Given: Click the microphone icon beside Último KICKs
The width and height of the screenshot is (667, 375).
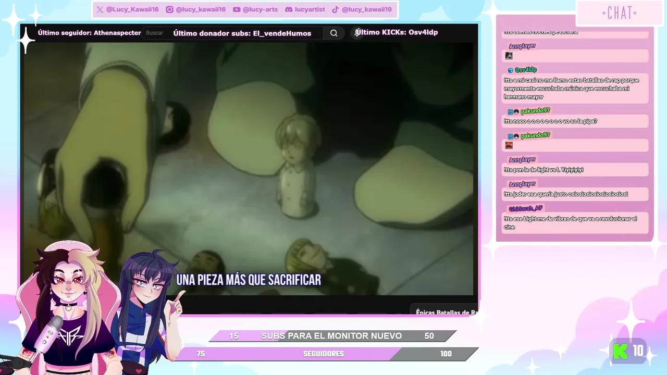Looking at the screenshot, I should click(357, 32).
